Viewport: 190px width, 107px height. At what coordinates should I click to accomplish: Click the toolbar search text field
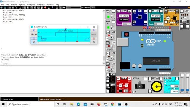tap(74, 7)
